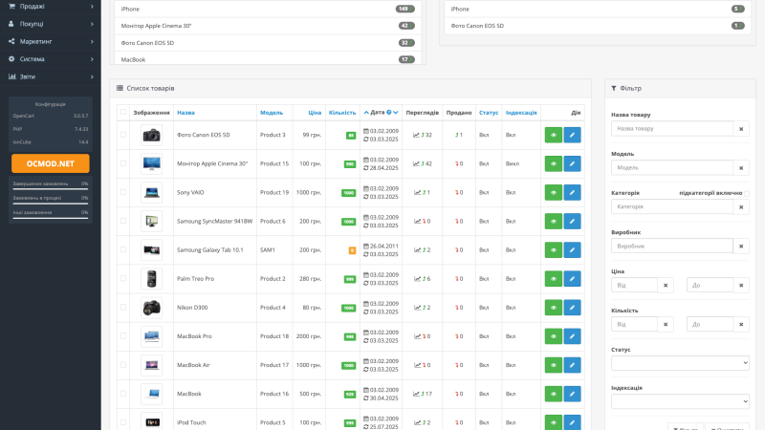Sort the table by Назва column
The image size is (765, 430).
coord(186,113)
